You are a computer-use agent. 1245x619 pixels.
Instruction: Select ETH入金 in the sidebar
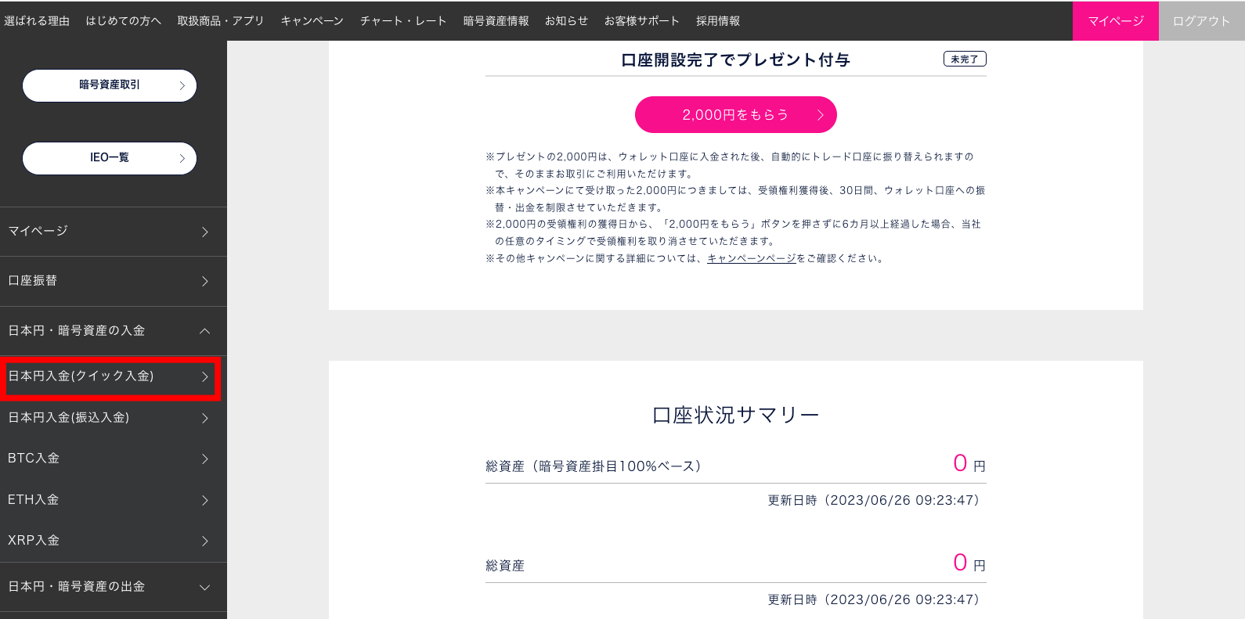(x=114, y=500)
